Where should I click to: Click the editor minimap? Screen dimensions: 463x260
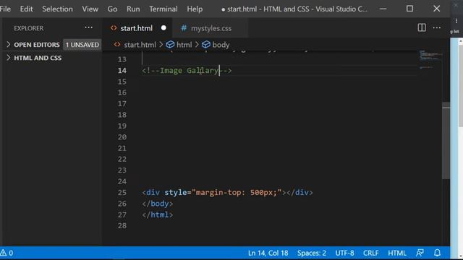430,59
